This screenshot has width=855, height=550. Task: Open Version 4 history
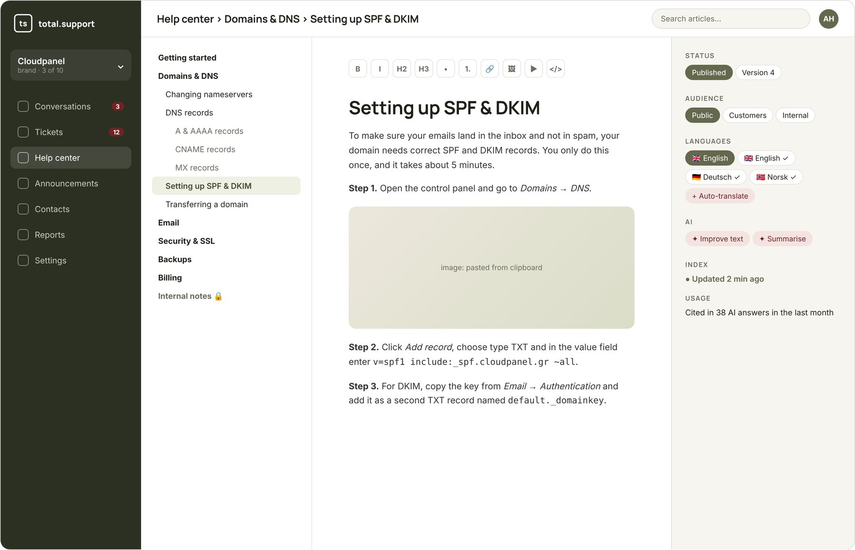[x=758, y=73]
